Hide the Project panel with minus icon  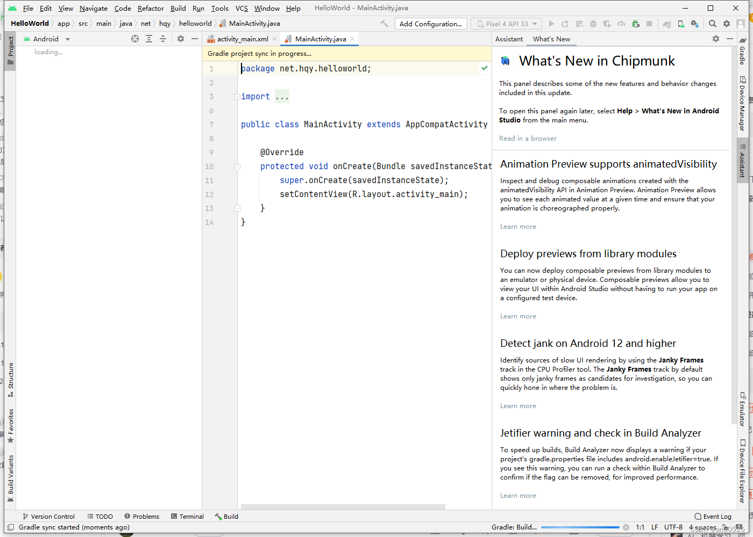pyautogui.click(x=195, y=39)
